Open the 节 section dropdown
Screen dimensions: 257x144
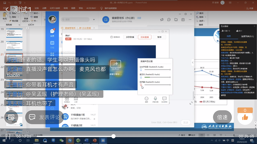pyautogui.click(x=34, y=21)
